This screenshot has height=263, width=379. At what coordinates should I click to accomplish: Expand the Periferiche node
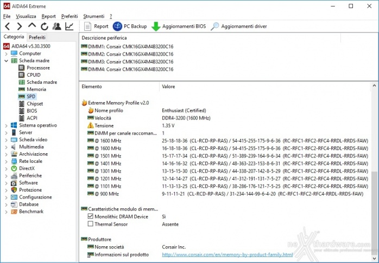7,176
